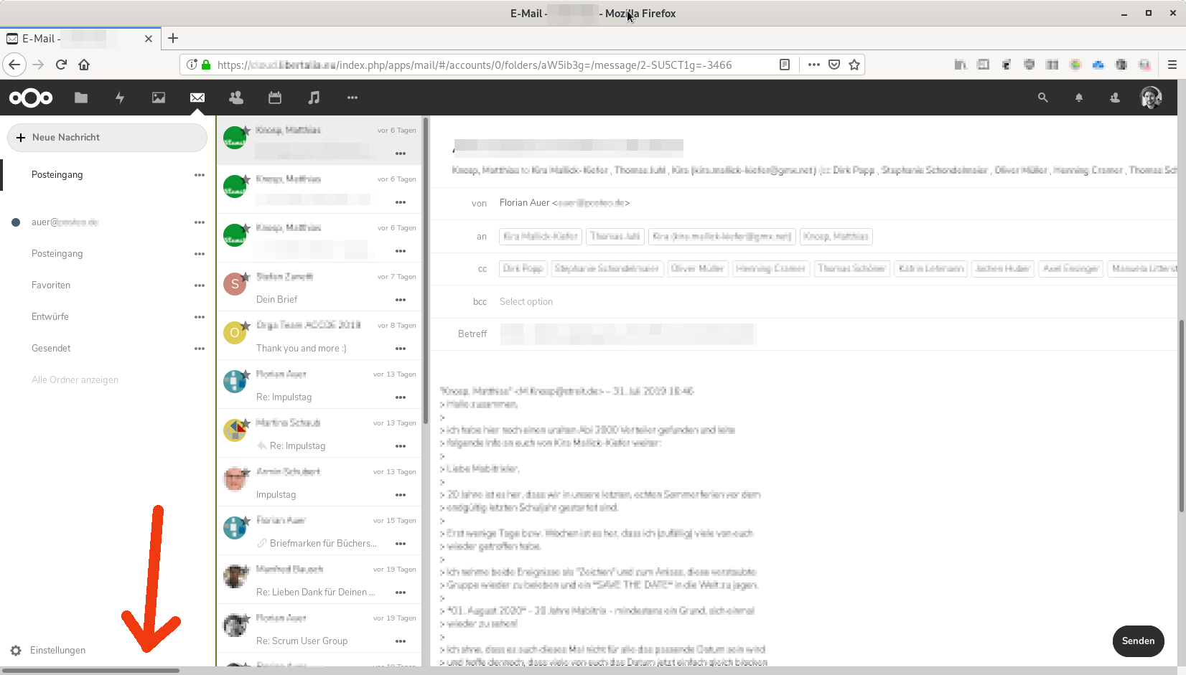
Task: Open the user avatar menu
Action: click(x=1151, y=98)
